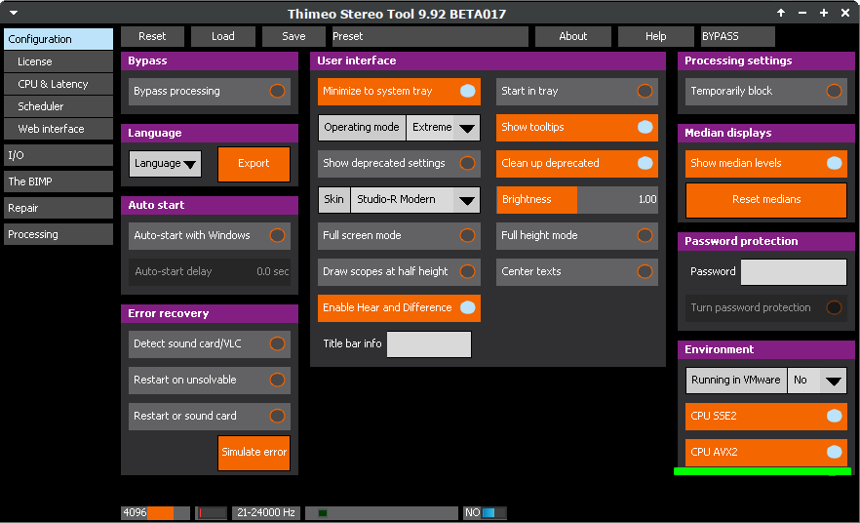The height and width of the screenshot is (523, 860).
Task: Toggle Restart or sound card
Action: pos(210,416)
